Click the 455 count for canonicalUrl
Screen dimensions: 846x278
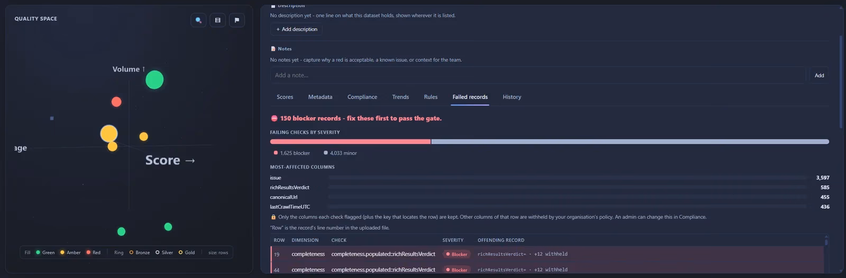pos(825,197)
